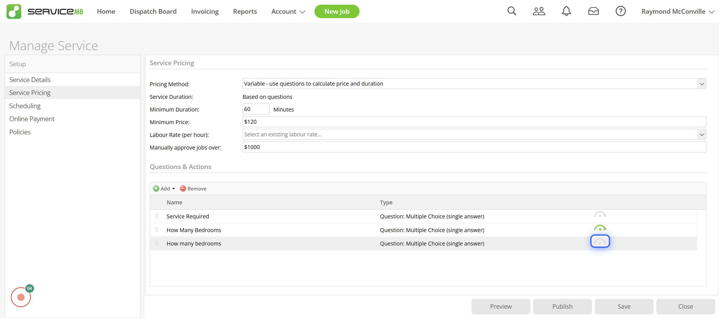
Task: Open the Add dropdown arrow
Action: click(174, 189)
